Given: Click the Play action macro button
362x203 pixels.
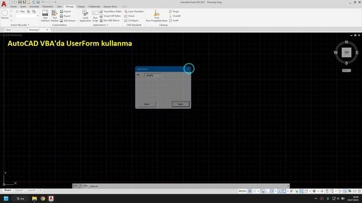Looking at the screenshot, I should (x=20, y=11).
